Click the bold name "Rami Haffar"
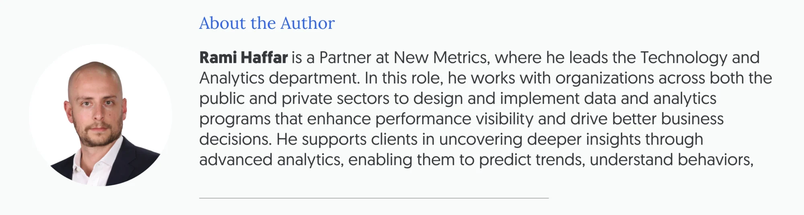Image resolution: width=804 pixels, height=215 pixels. [243, 58]
